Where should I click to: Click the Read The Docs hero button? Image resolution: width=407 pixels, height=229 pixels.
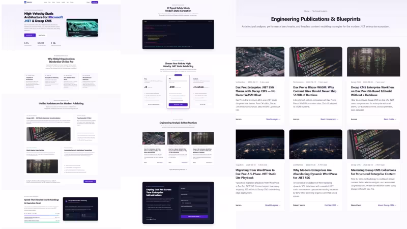tap(42, 35)
